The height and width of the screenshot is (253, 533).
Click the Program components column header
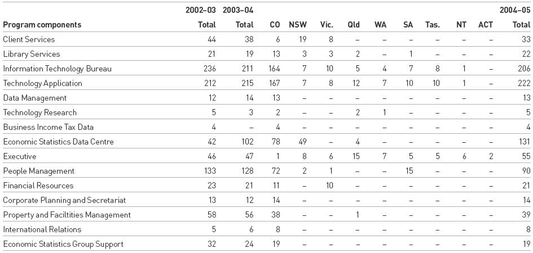tap(42, 25)
